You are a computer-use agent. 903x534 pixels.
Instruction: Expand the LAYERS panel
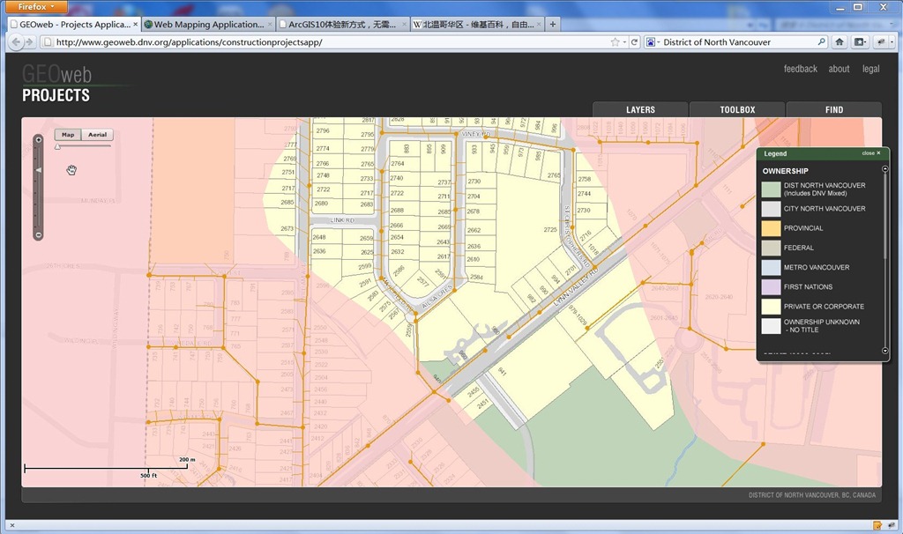click(x=640, y=110)
